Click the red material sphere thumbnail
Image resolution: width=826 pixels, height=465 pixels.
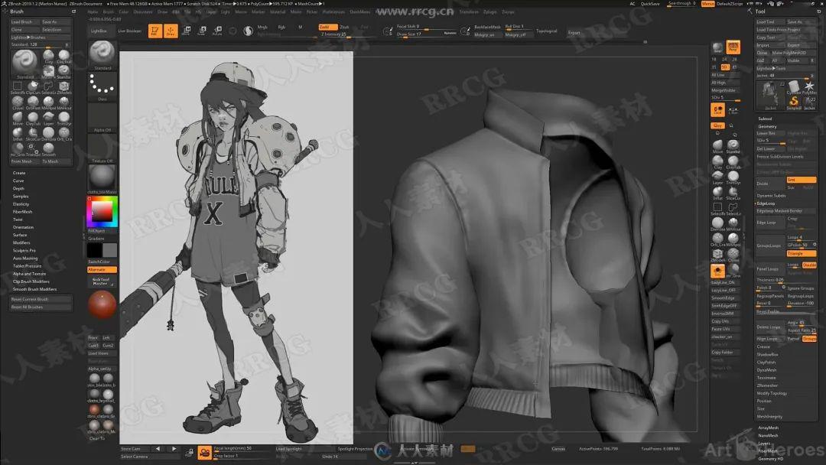coord(102,305)
